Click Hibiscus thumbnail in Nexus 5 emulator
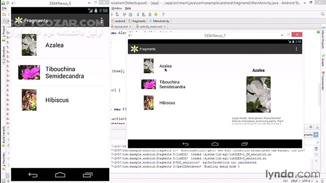 click(x=29, y=100)
